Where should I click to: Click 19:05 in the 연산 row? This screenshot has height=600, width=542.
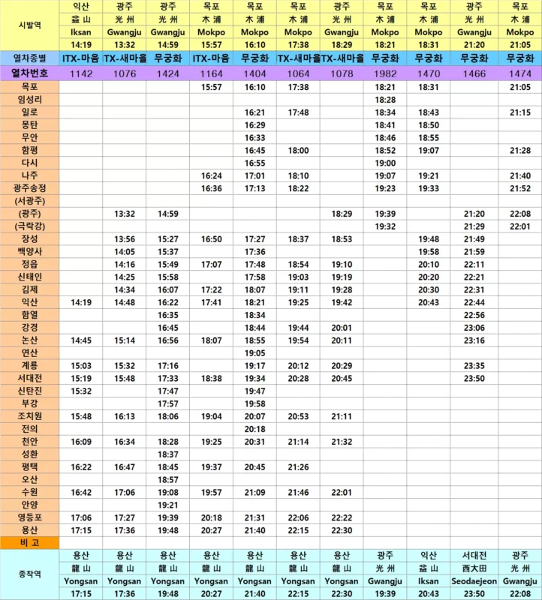click(254, 353)
